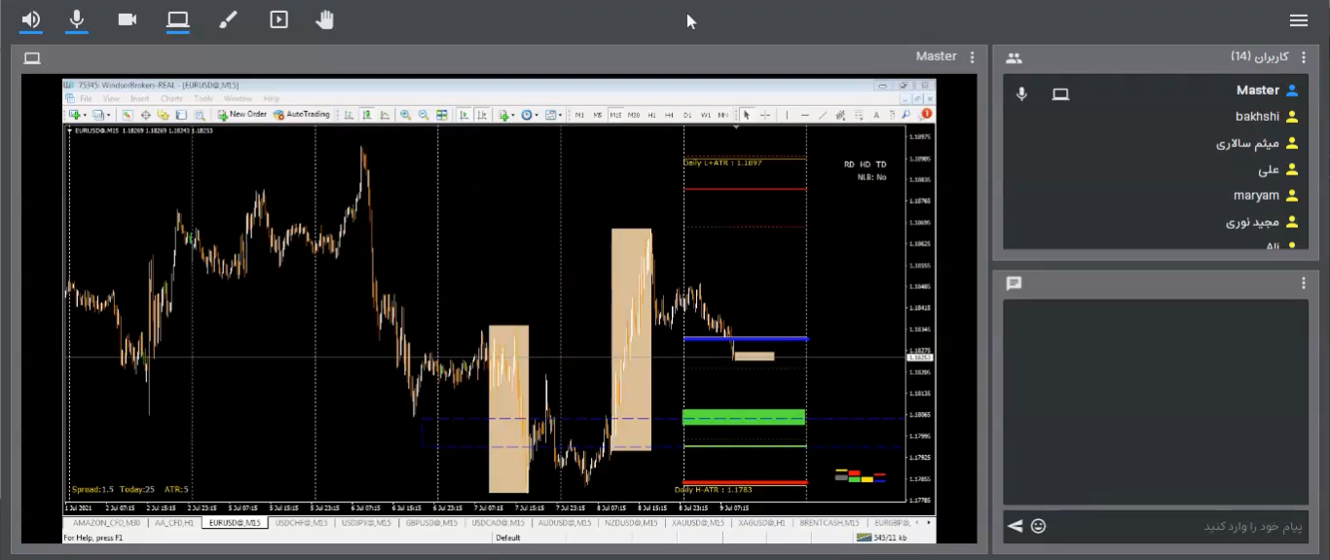Open the hamburger main menu
The width and height of the screenshot is (1330, 560).
click(1298, 20)
